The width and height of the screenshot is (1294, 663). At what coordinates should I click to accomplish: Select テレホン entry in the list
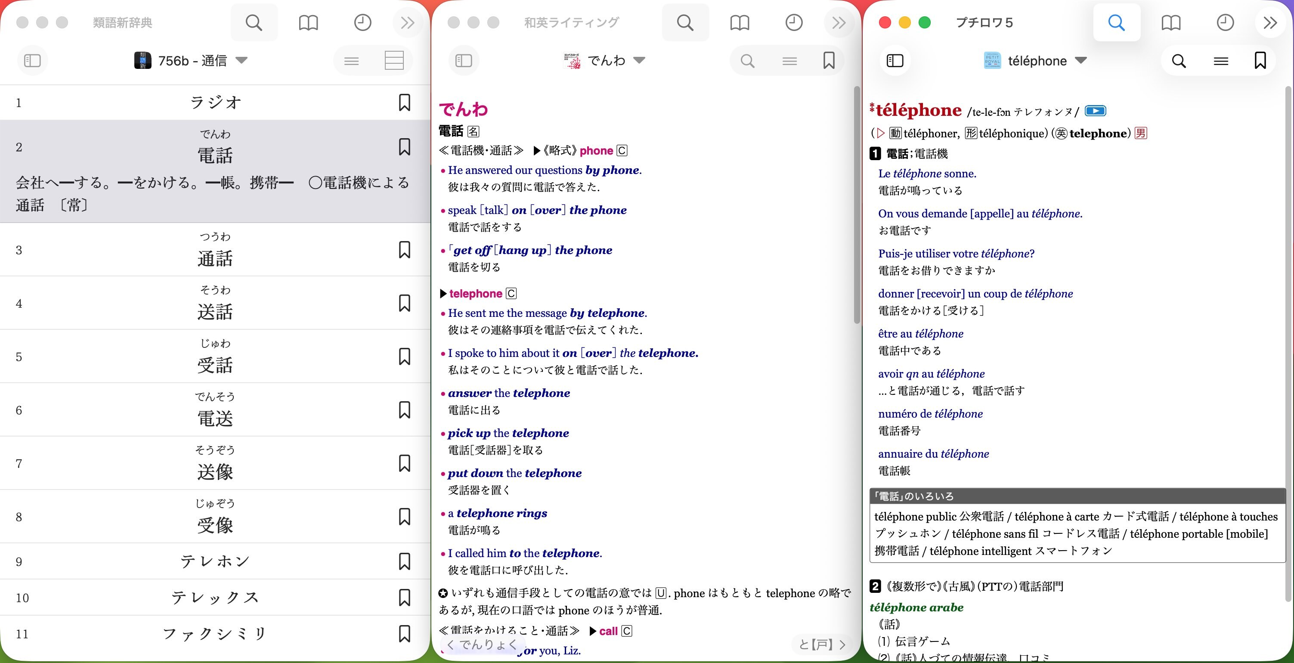tap(214, 561)
